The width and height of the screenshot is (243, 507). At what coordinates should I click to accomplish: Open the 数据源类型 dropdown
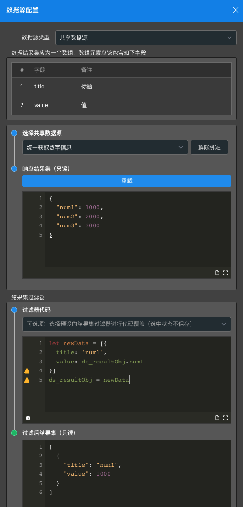[x=146, y=38]
